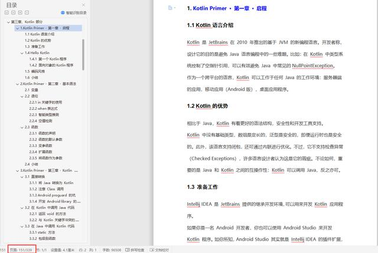The height and width of the screenshot is (253, 378).
Task: Collapse the 1.4 Hello Kotlin node
Action: point(22,53)
